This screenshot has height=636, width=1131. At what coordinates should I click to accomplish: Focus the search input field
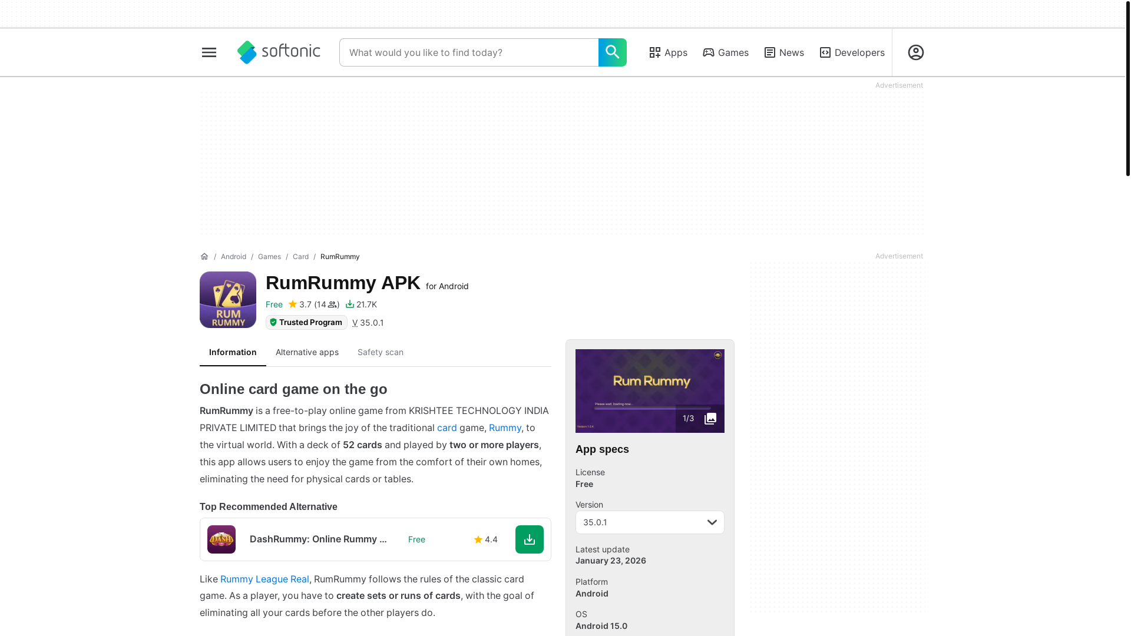click(469, 52)
